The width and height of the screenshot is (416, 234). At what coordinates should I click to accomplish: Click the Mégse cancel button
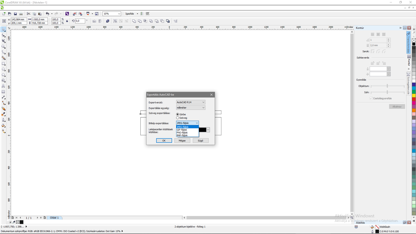tap(182, 140)
